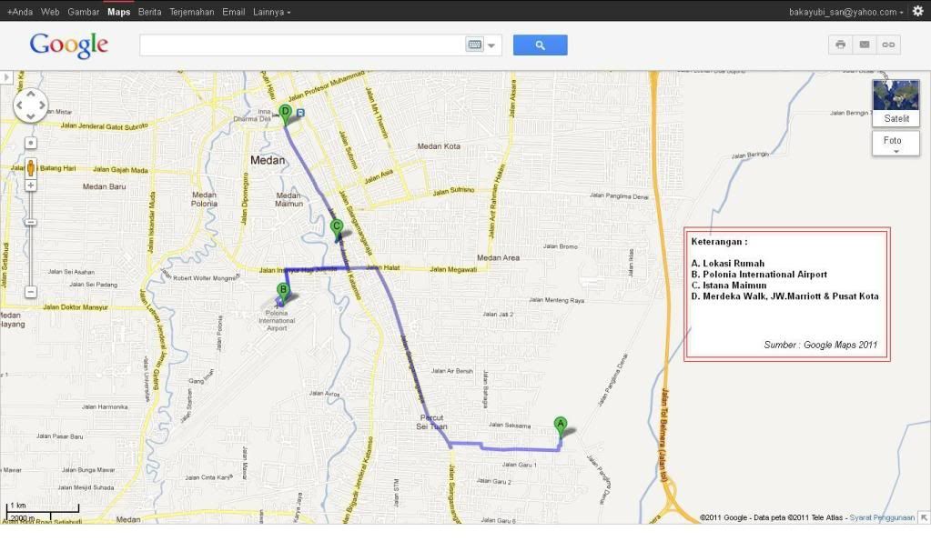Screen dimensions: 931x551
Task: Click the Jalan Megawati label
Action: point(453,269)
